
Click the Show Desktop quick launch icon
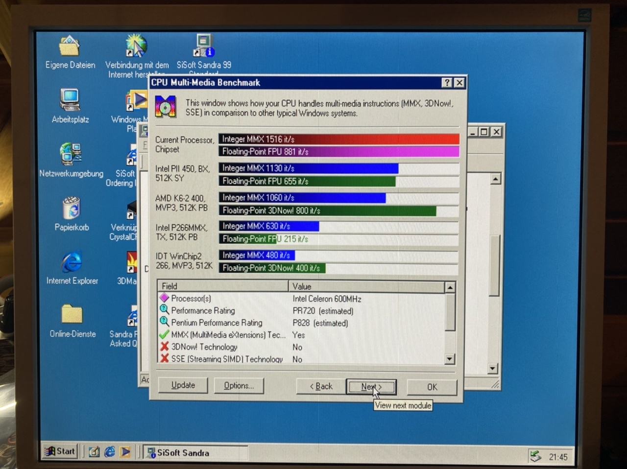point(94,452)
